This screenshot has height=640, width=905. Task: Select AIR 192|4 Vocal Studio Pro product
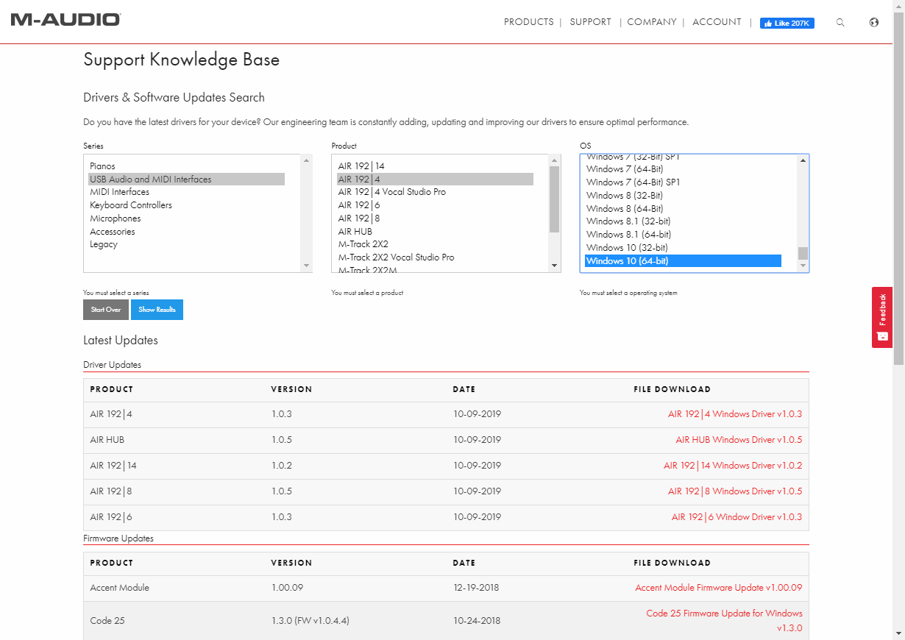tap(435, 192)
